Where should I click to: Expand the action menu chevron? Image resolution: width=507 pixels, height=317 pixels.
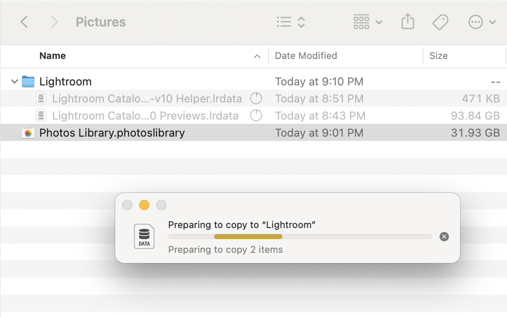pyautogui.click(x=492, y=22)
